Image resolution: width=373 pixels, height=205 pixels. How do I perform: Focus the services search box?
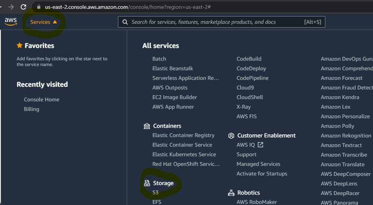pos(222,22)
